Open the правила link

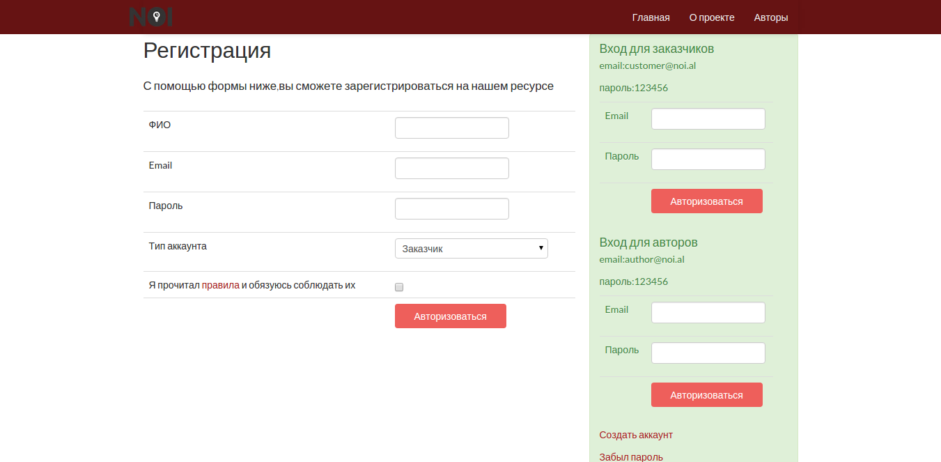pyautogui.click(x=221, y=285)
